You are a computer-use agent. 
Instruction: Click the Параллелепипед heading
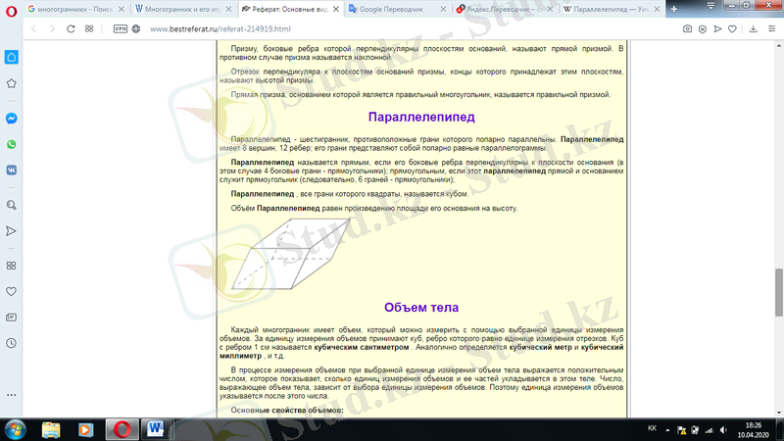pyautogui.click(x=421, y=117)
